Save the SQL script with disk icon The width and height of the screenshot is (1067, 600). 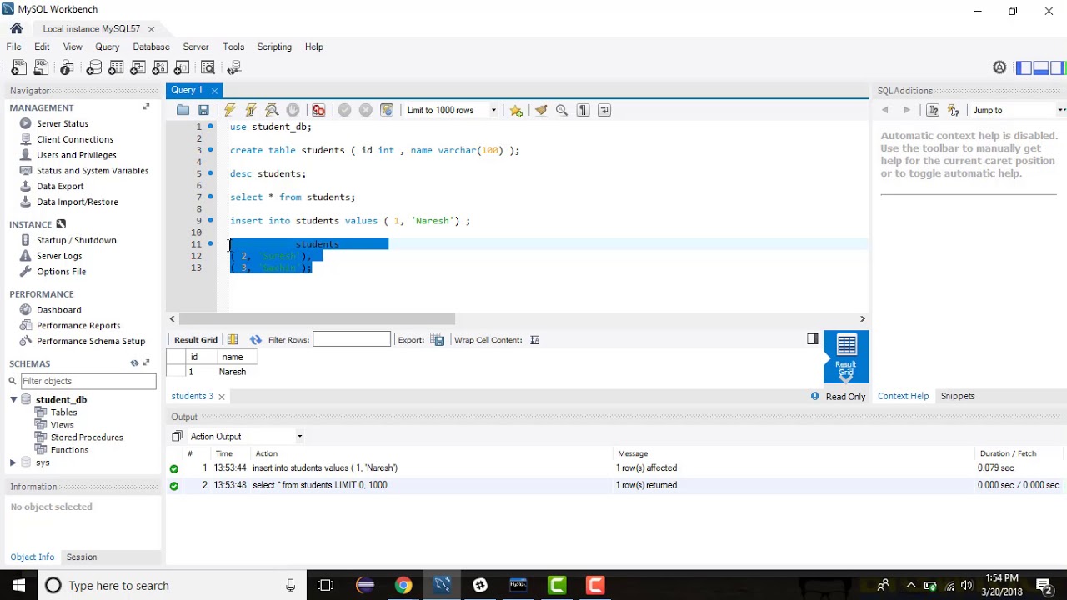point(203,110)
